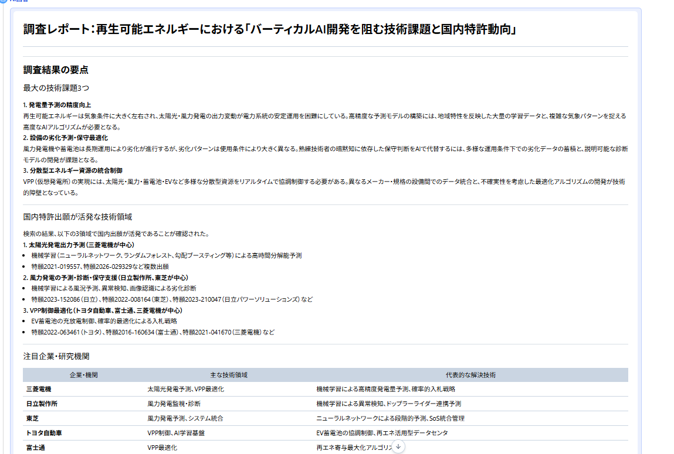Click the item 1. 発電量予測の精度向上
Image resolution: width=674 pixels, height=454 pixels.
click(x=57, y=105)
